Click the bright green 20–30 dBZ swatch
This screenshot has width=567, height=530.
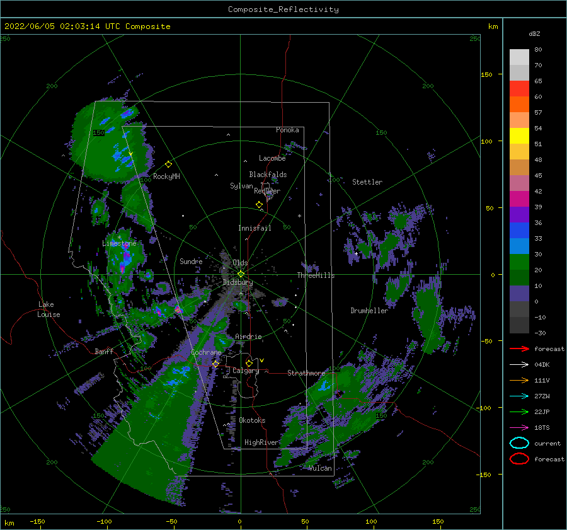[519, 262]
